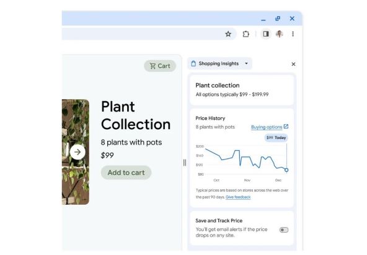Toggle the browser side panel icon
The height and width of the screenshot is (255, 367).
[x=266, y=34]
